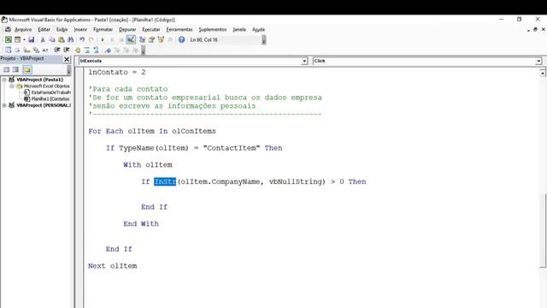Indent the selected code

[x=57, y=50]
